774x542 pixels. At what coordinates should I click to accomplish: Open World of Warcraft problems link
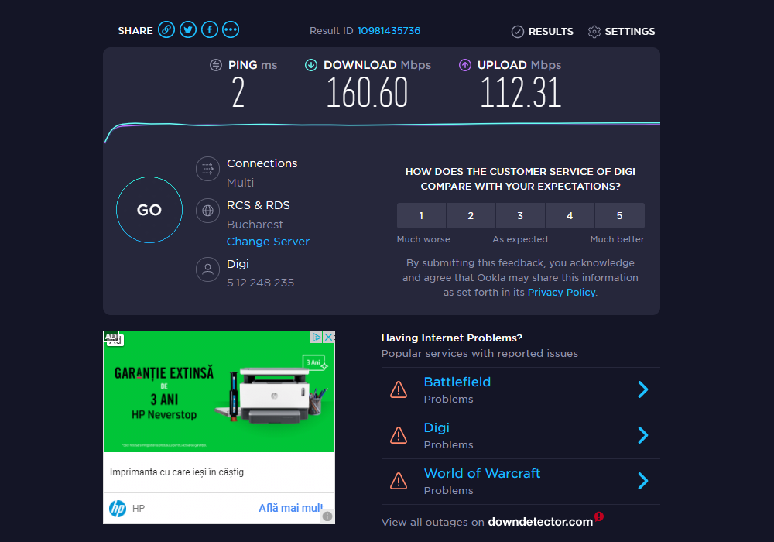click(x=481, y=473)
